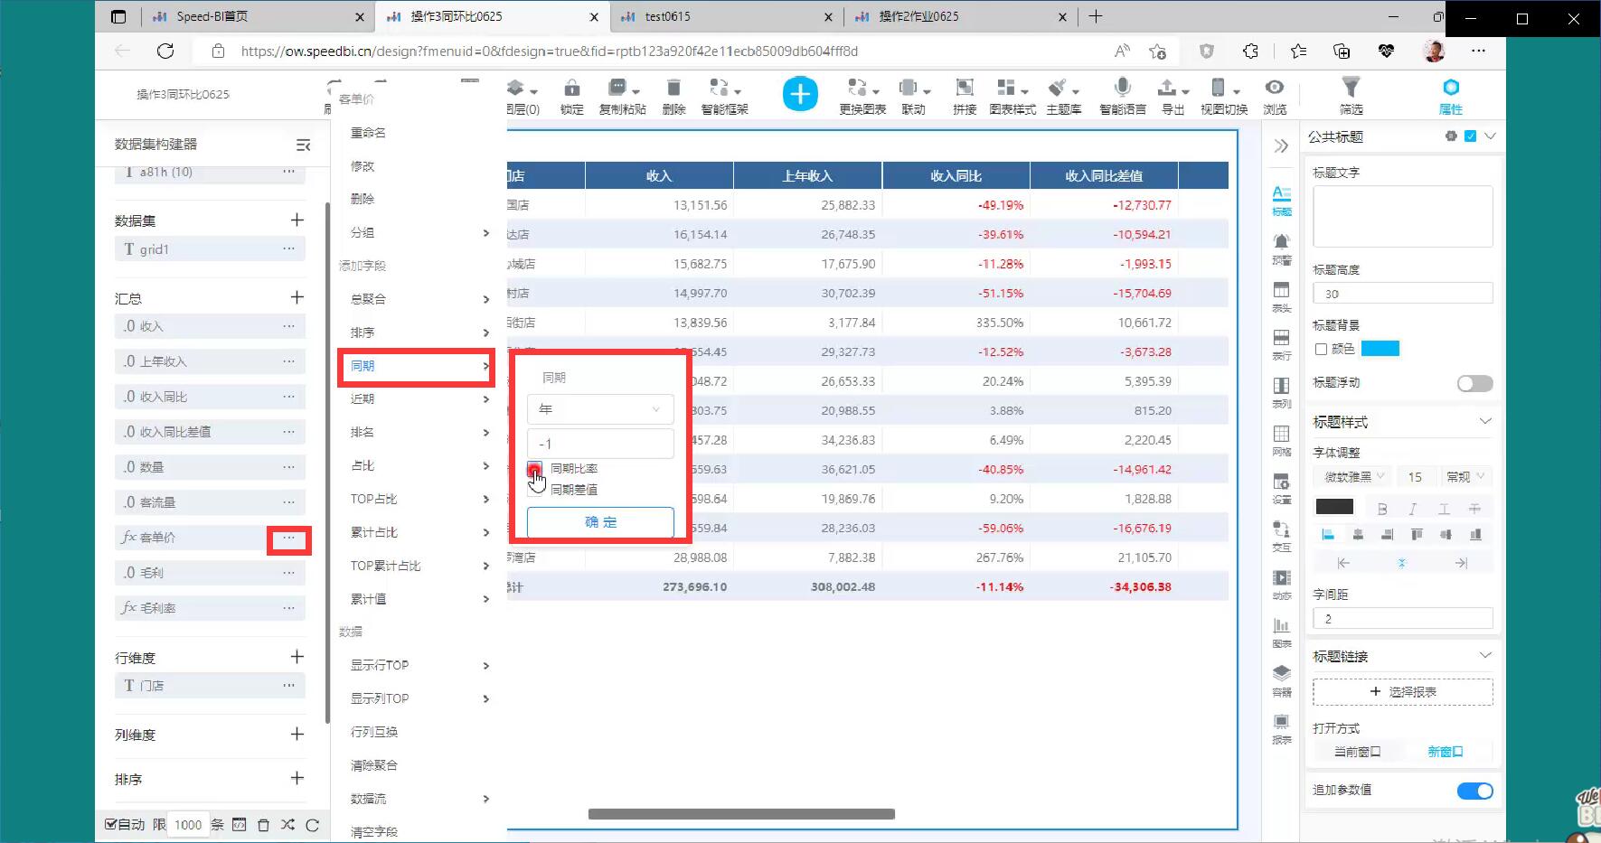This screenshot has width=1601, height=843.
Task: Switch to the test0615 browser tab
Action: (x=668, y=16)
